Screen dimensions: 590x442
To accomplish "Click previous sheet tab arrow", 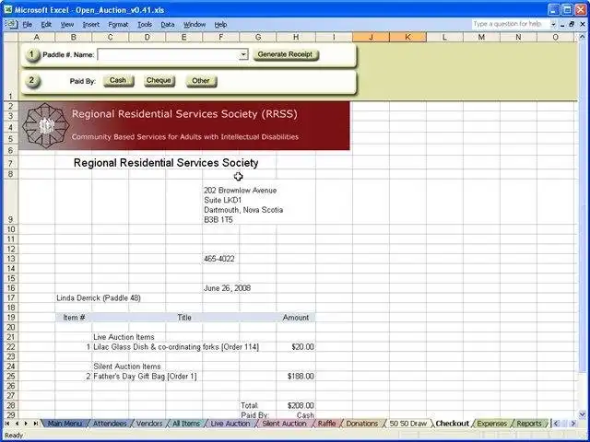I will pos(17,424).
